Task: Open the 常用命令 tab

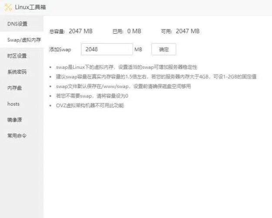Action: [17, 136]
